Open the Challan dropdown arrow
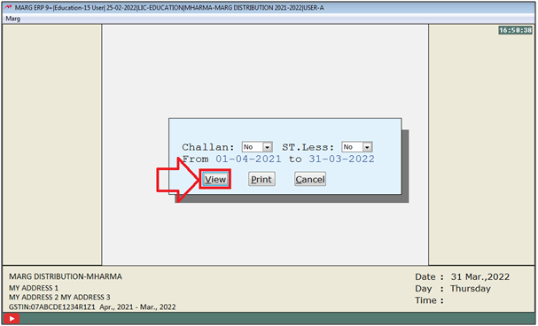This screenshot has width=538, height=326. pyautogui.click(x=268, y=147)
